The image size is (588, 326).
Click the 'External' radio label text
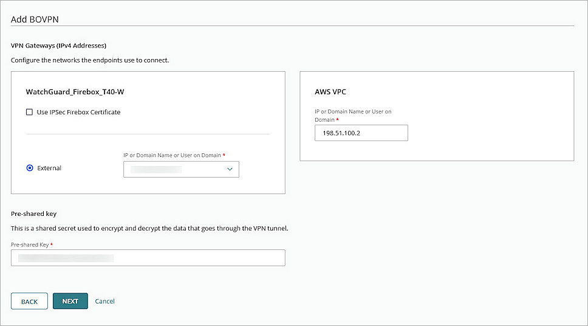[x=49, y=168]
